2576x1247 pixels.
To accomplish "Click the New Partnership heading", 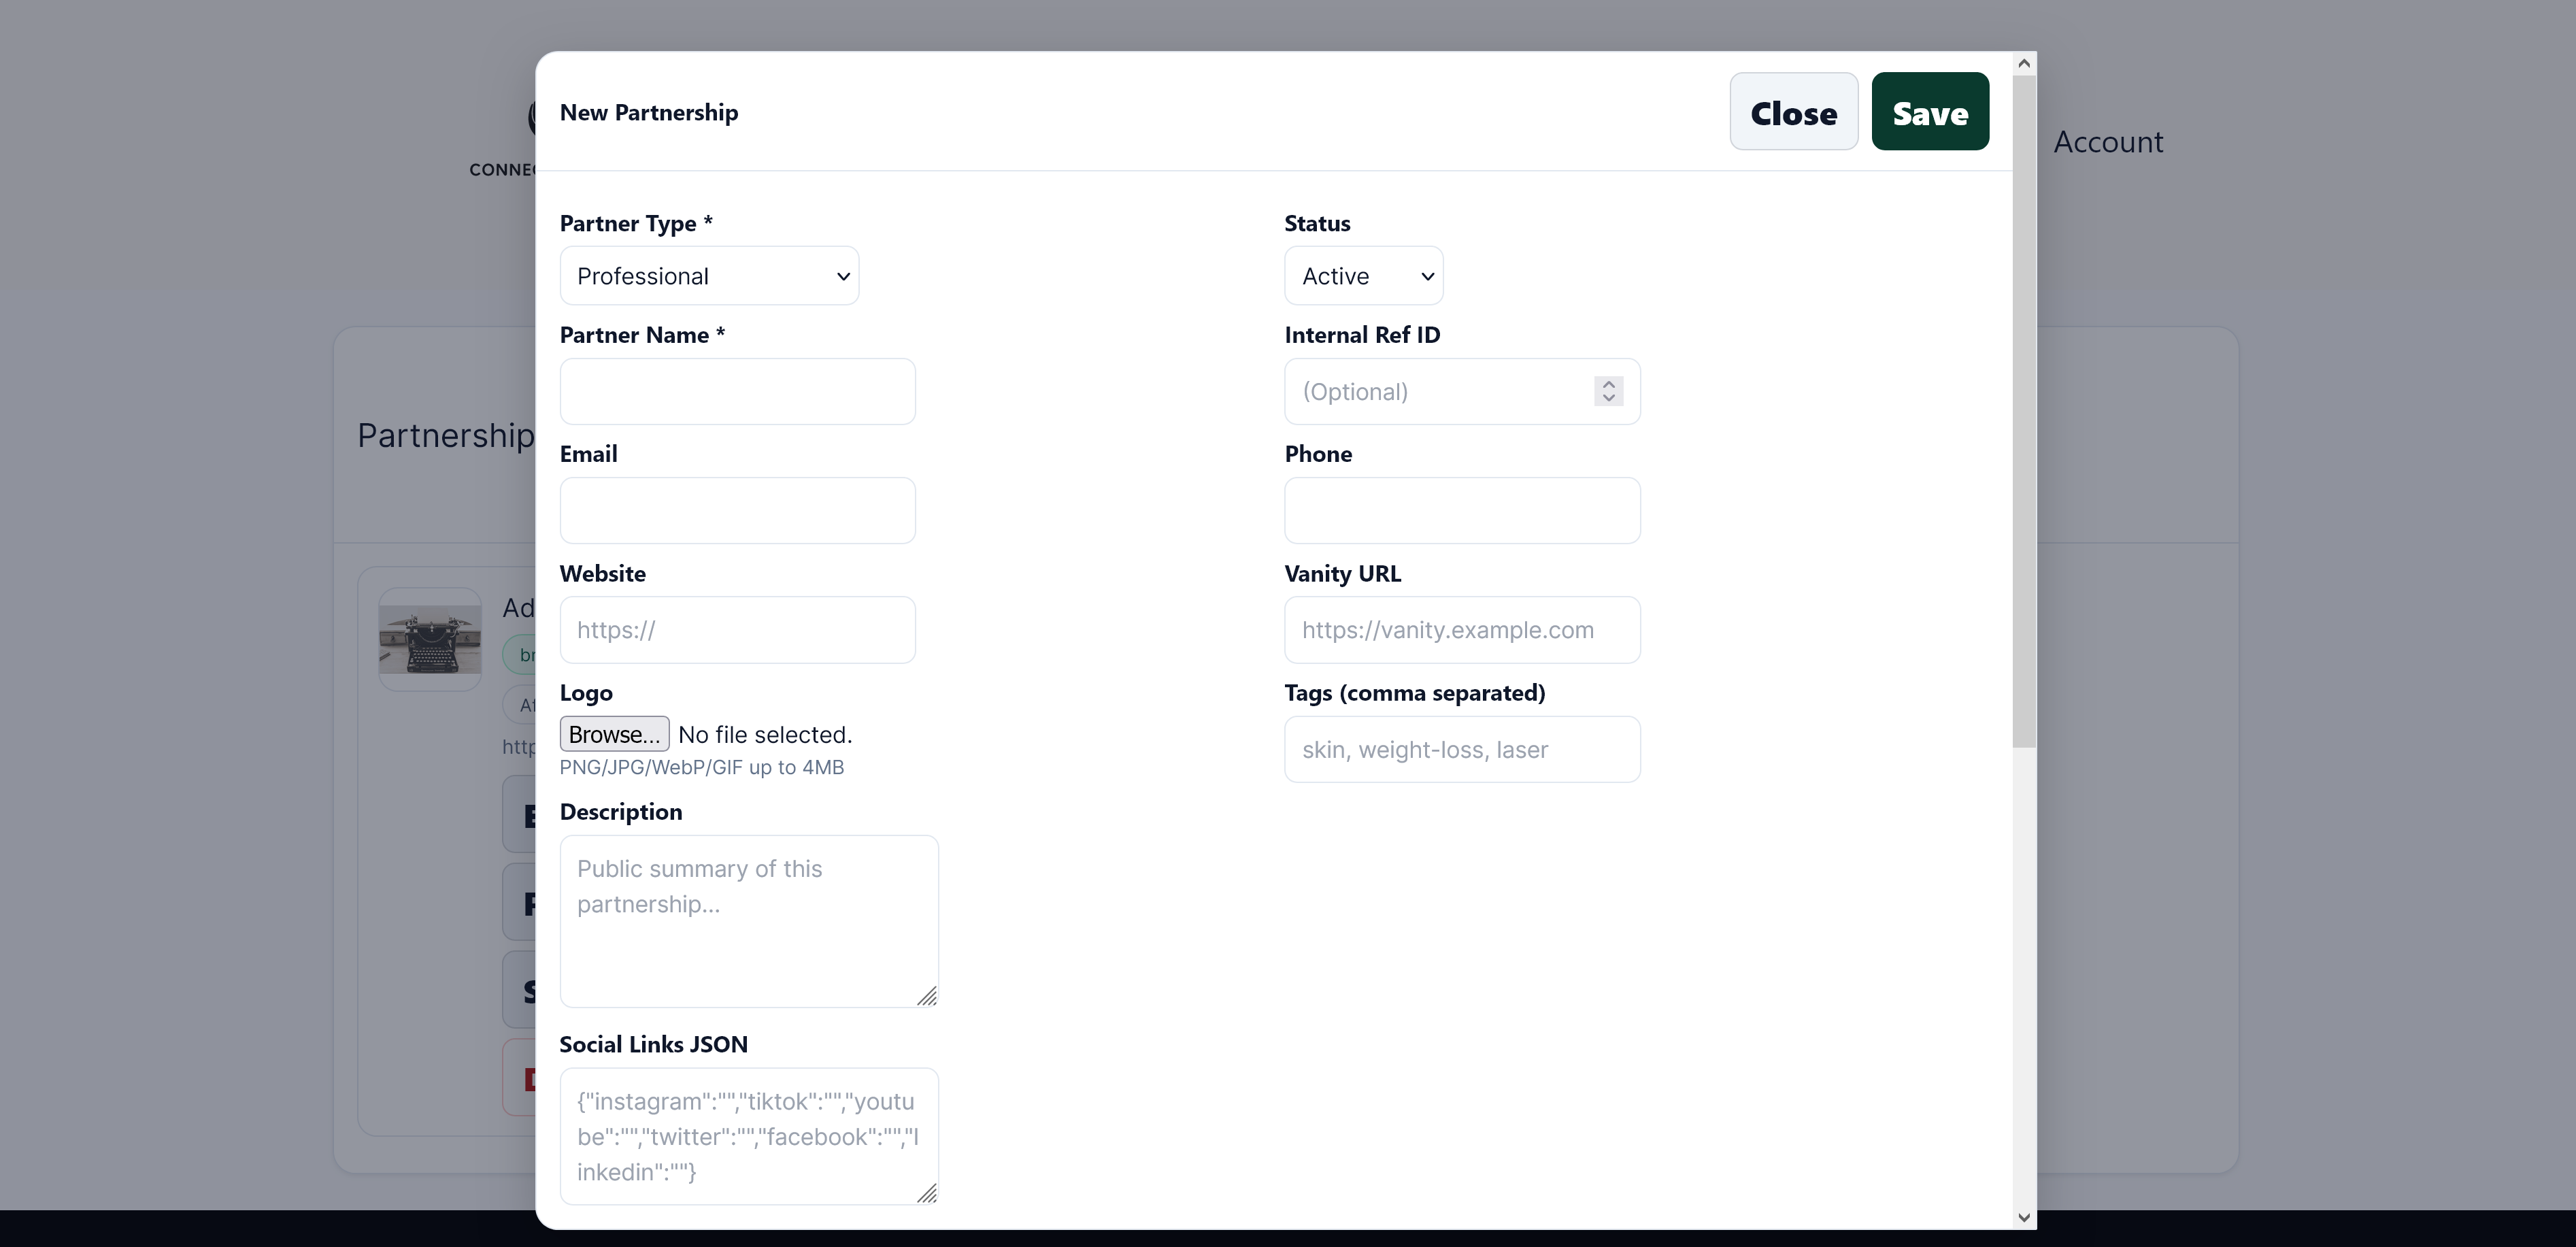I will [x=648, y=112].
